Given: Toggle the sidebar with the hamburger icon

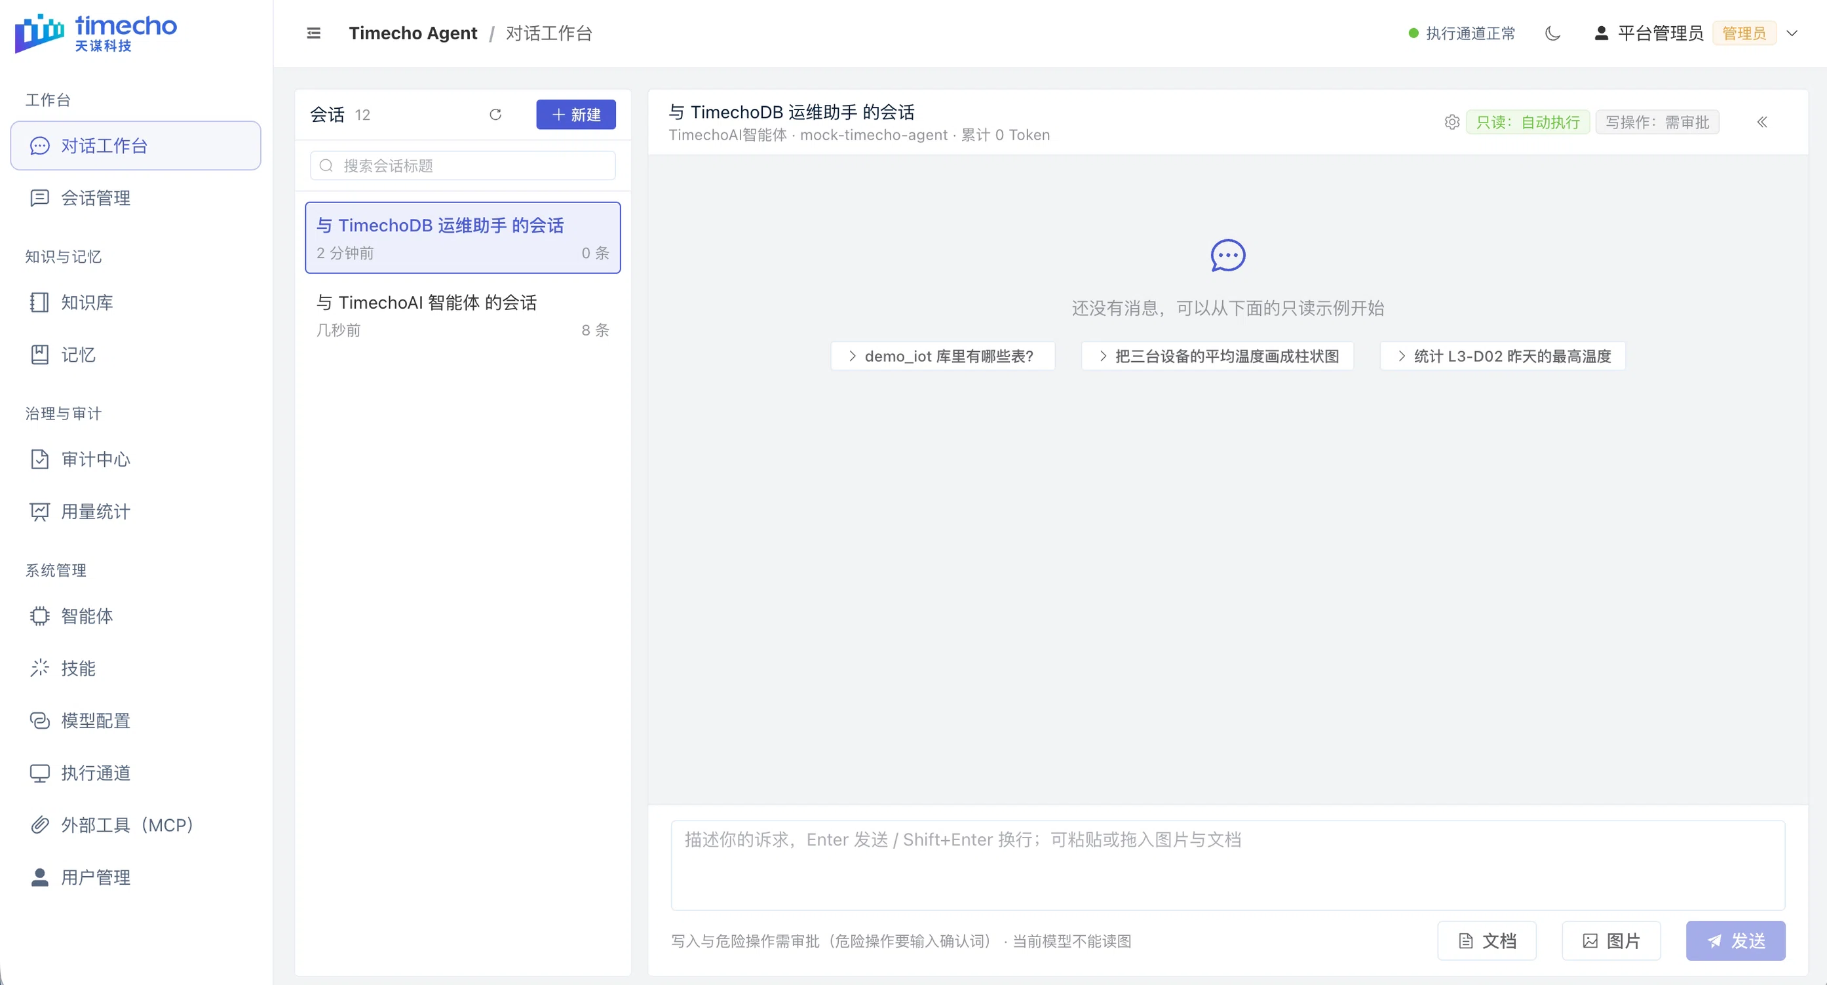Looking at the screenshot, I should pyautogui.click(x=313, y=33).
